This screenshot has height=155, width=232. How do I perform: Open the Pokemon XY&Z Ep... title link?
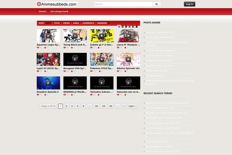pyautogui.click(x=101, y=68)
